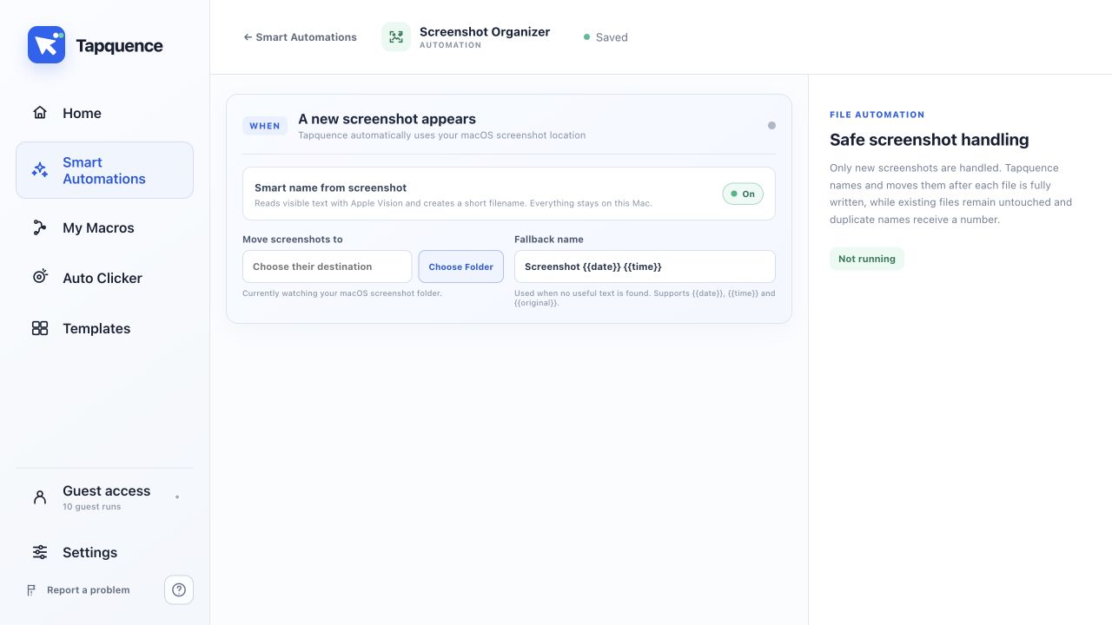Screen dimensions: 1112x625
Task: Click the 'Safe screenshot handling' heading
Action: pyautogui.click(x=930, y=140)
